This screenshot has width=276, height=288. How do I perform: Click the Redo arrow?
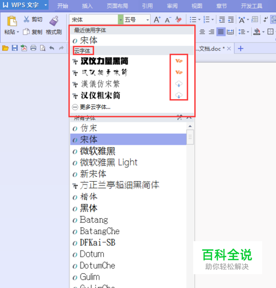(61, 48)
